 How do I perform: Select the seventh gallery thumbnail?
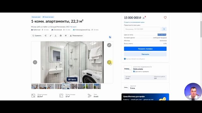click(81, 86)
